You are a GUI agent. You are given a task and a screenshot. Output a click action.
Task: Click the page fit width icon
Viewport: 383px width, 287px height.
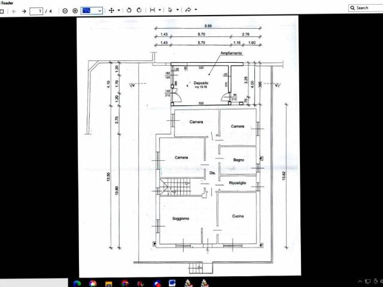click(x=153, y=10)
